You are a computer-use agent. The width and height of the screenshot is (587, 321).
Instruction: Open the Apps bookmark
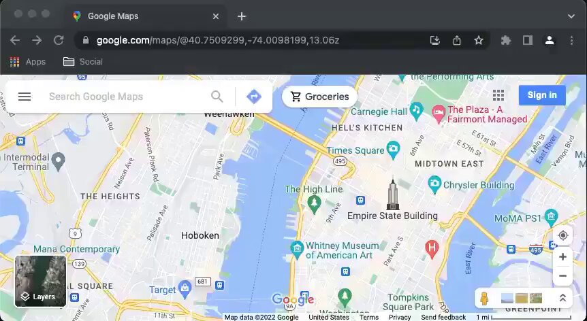point(28,62)
